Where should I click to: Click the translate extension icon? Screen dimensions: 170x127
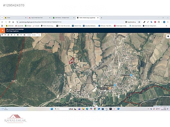coord(151,22)
